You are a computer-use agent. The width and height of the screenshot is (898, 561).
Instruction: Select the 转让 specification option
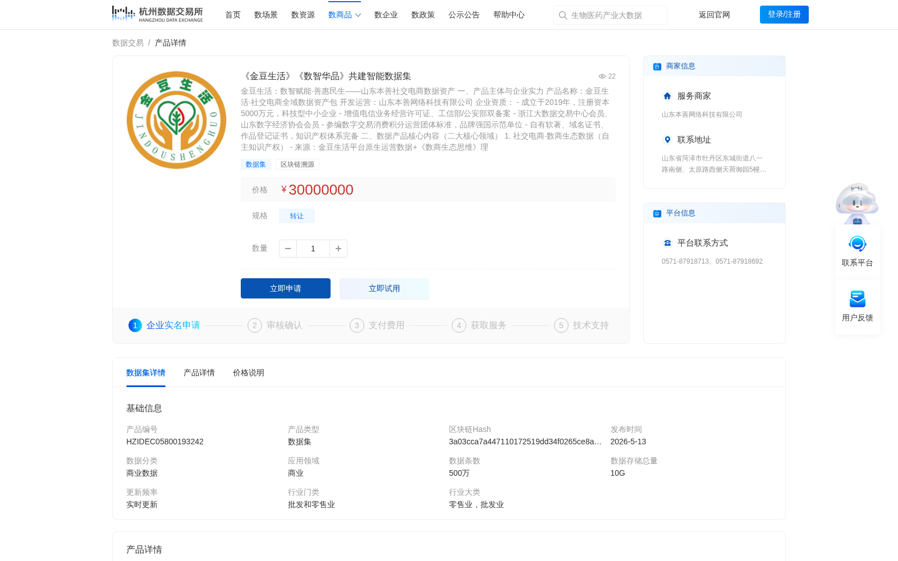tap(297, 216)
